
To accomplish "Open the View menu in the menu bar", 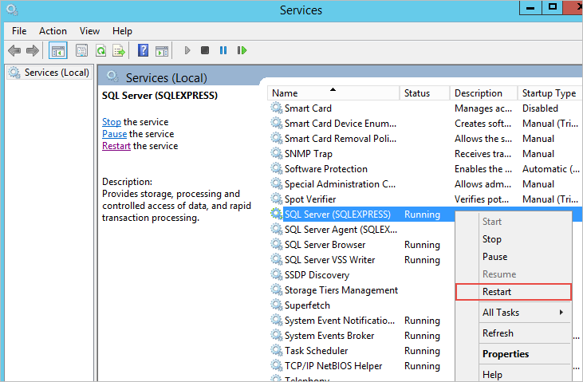I will pyautogui.click(x=89, y=31).
